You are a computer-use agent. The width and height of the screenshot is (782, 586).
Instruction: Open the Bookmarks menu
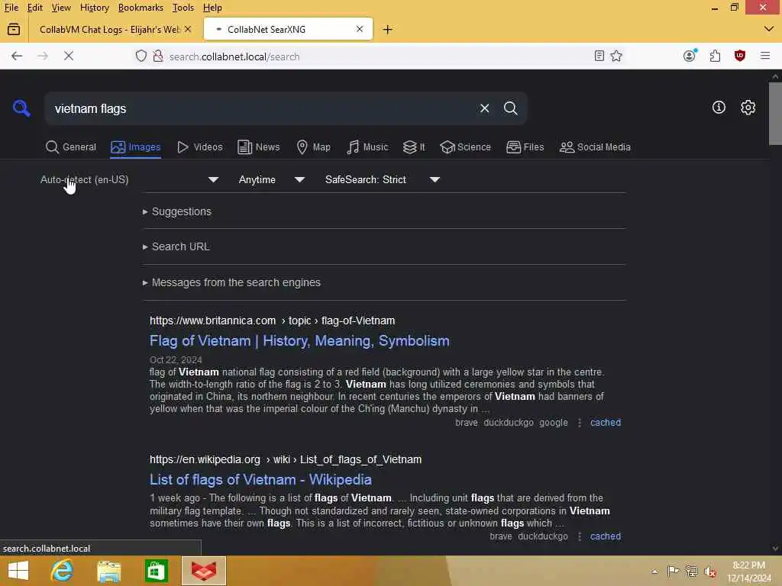141,8
